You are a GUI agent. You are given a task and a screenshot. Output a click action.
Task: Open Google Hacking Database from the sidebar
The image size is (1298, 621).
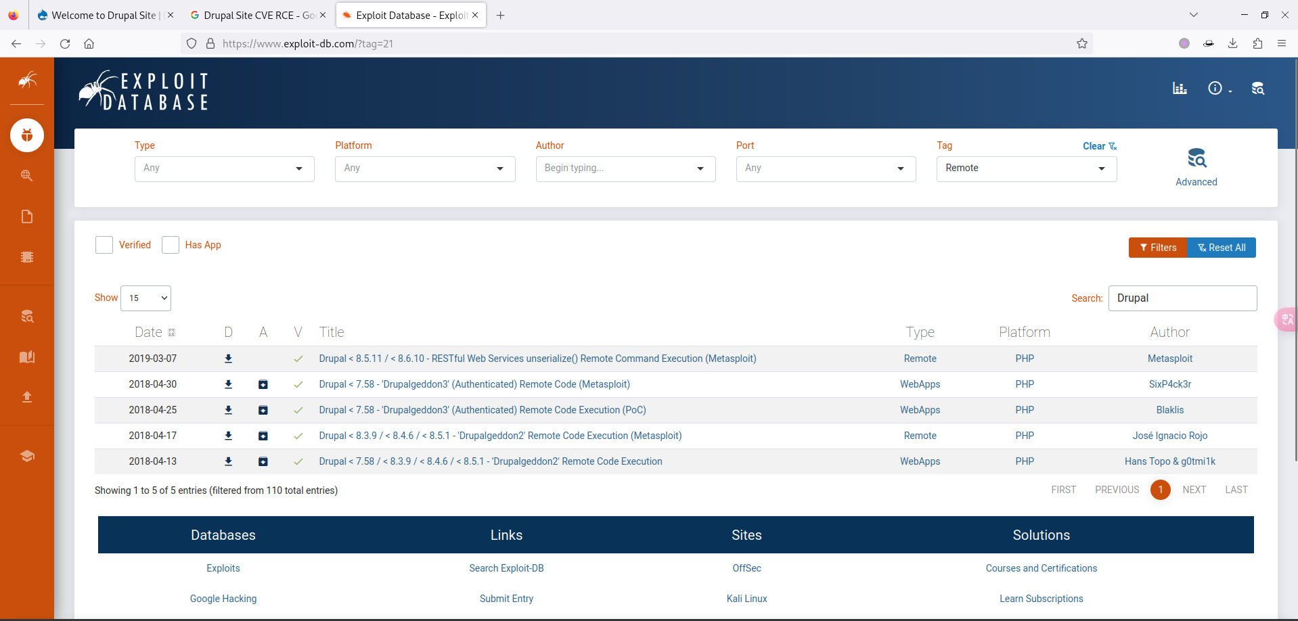[27, 176]
